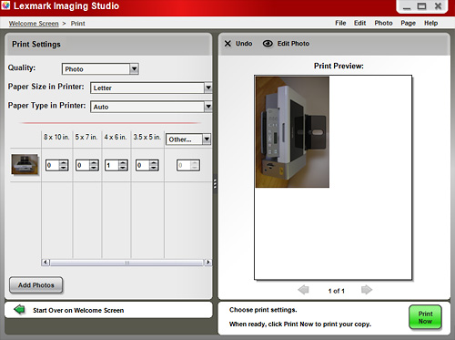Open the Page menu
The image size is (455, 340).
[x=408, y=23]
